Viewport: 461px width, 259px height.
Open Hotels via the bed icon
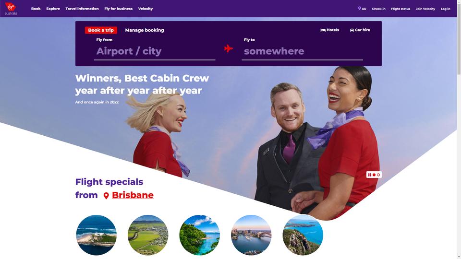tap(323, 30)
